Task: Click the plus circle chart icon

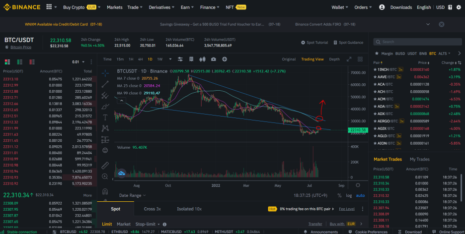Action: click(x=225, y=59)
